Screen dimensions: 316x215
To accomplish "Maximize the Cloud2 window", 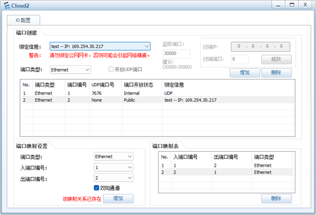I will (292, 5).
